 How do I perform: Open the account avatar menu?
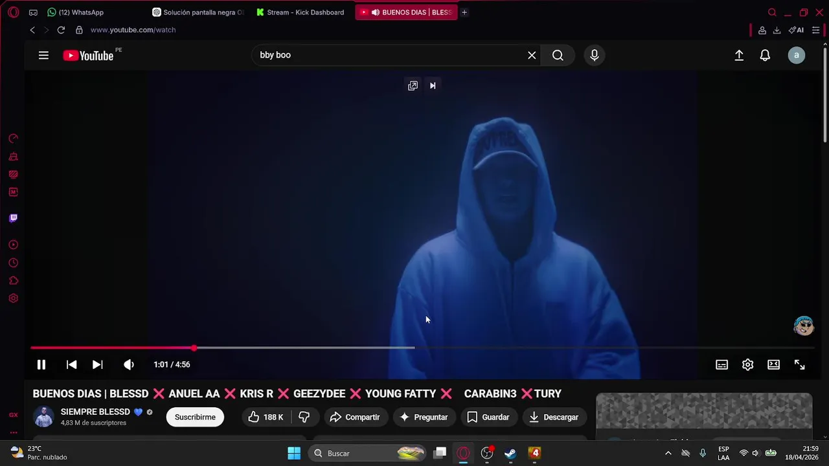(x=797, y=55)
